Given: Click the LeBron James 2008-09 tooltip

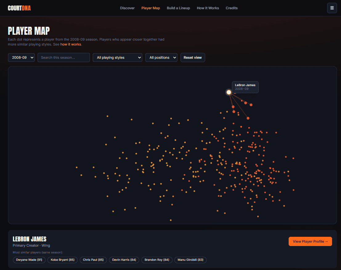Looking at the screenshot, I should tap(245, 87).
